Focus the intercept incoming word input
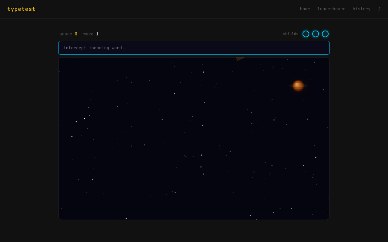The height and width of the screenshot is (242, 388). pos(194,48)
